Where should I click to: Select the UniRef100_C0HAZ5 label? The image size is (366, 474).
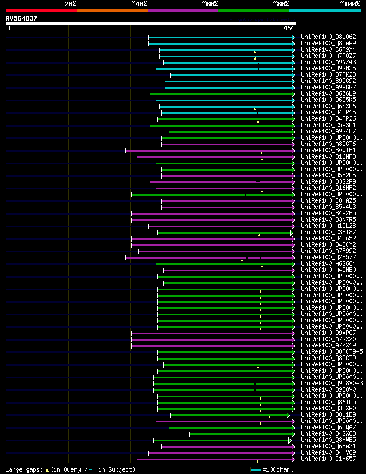point(328,200)
